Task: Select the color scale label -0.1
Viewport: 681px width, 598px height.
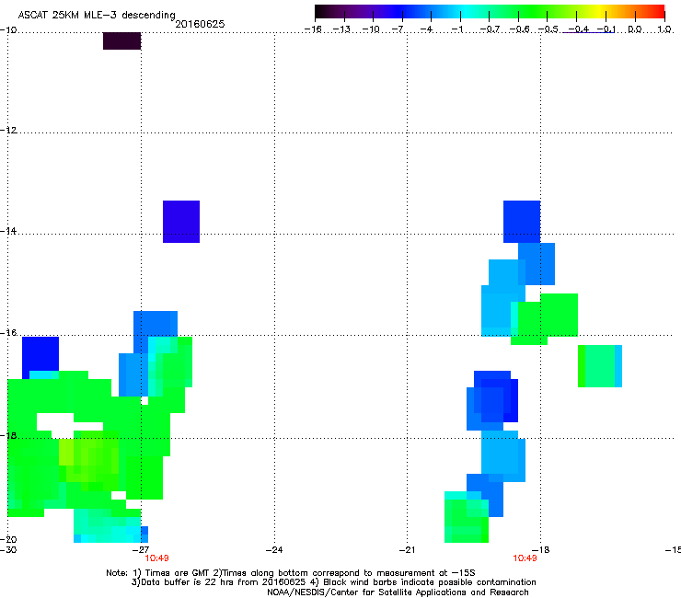Action: click(606, 29)
